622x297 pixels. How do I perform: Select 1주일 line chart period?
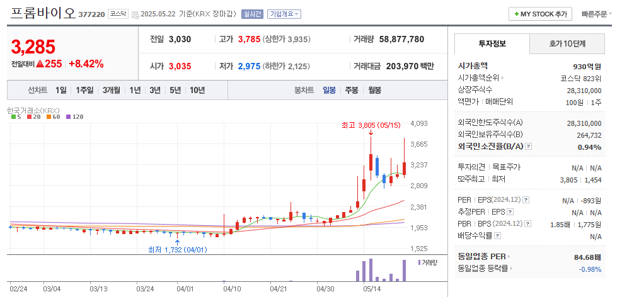[84, 90]
